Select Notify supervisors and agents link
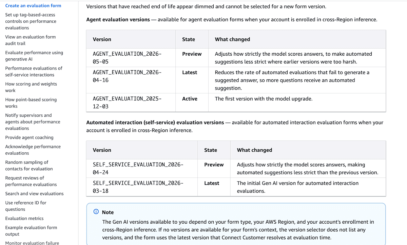 [x=33, y=122]
